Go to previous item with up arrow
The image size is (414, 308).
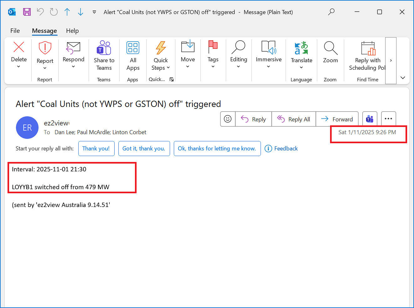coord(67,12)
